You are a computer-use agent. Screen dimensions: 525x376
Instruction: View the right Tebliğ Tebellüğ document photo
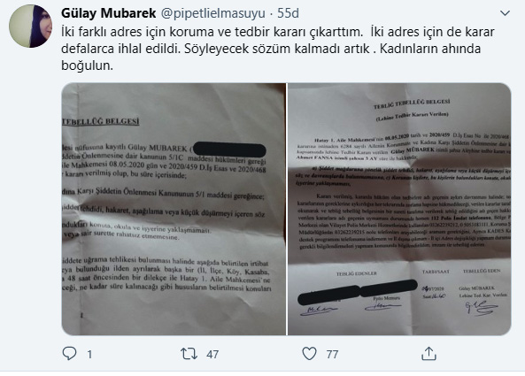click(399, 209)
